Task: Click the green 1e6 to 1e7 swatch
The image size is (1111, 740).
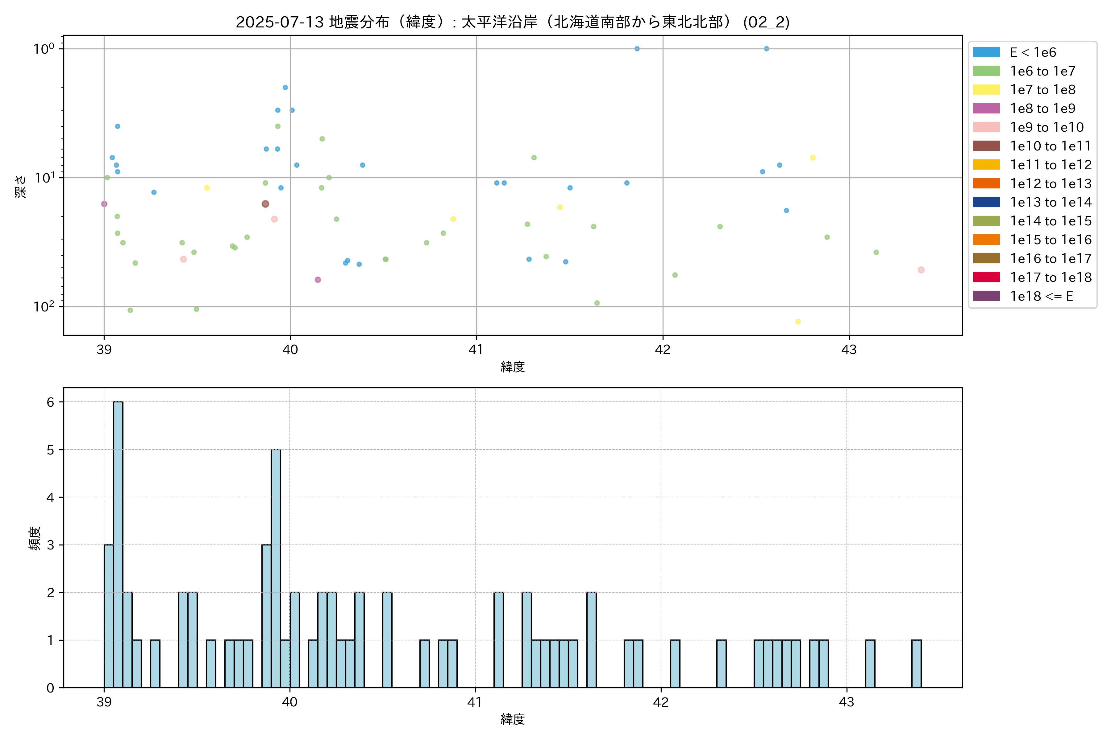Action: 986,71
